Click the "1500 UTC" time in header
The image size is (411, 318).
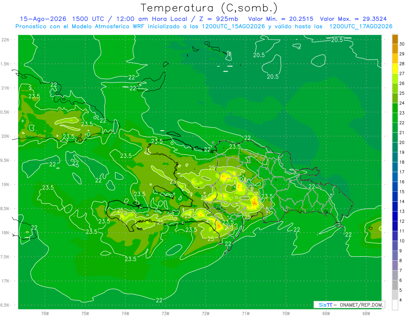(89, 19)
